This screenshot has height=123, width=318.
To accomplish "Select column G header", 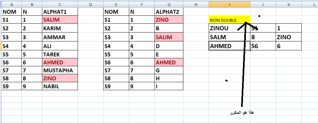I will click(x=169, y=5).
